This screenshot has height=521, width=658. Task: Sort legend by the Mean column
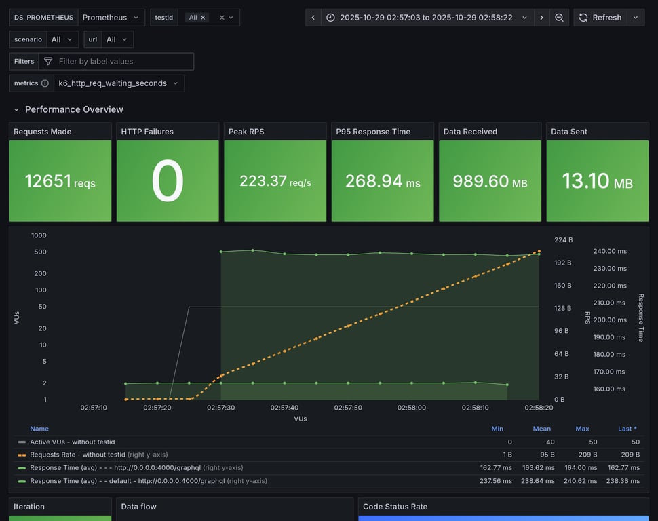541,429
